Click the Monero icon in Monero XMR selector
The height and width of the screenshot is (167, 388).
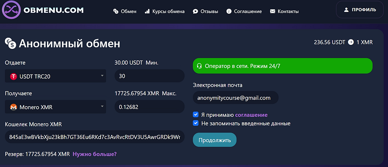(13, 107)
